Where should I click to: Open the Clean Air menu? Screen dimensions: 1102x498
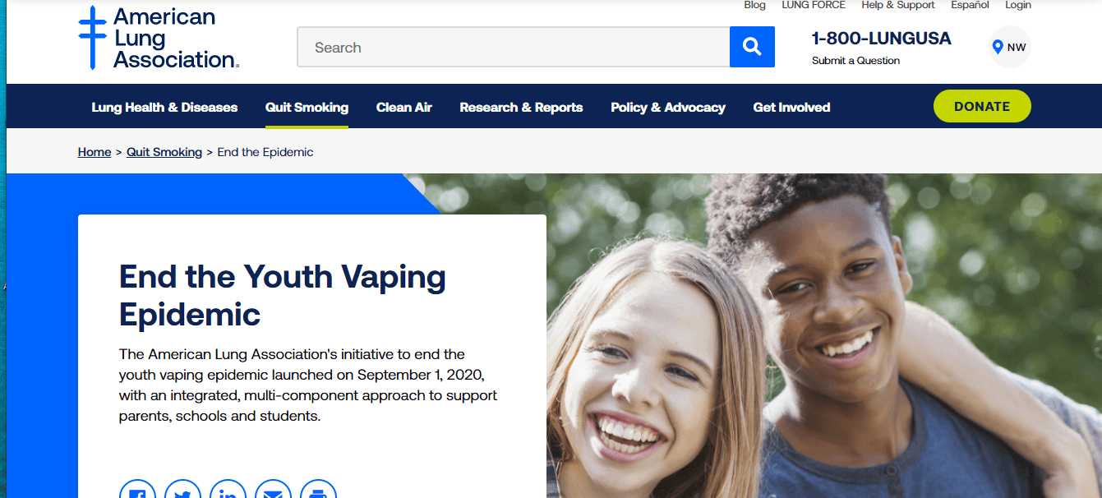click(x=404, y=107)
